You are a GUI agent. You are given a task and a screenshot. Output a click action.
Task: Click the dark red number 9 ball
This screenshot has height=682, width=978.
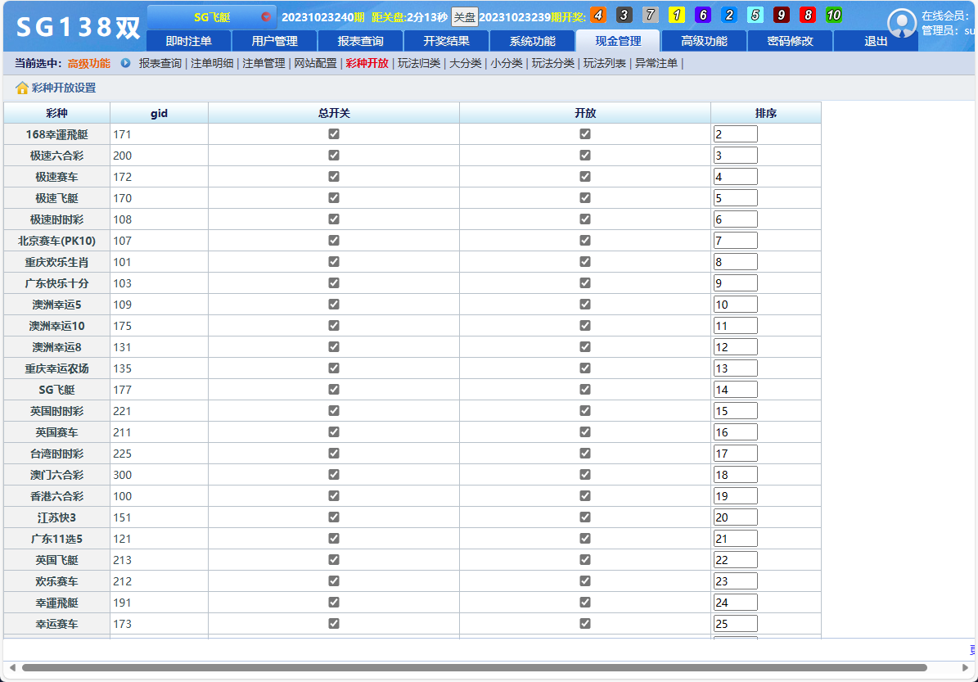tap(782, 15)
